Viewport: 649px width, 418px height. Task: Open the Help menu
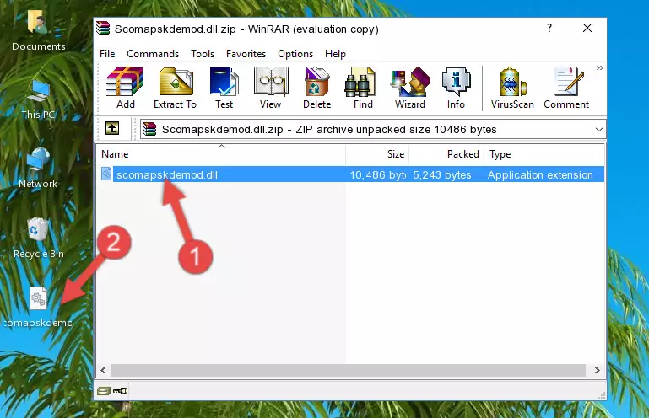[x=335, y=54]
